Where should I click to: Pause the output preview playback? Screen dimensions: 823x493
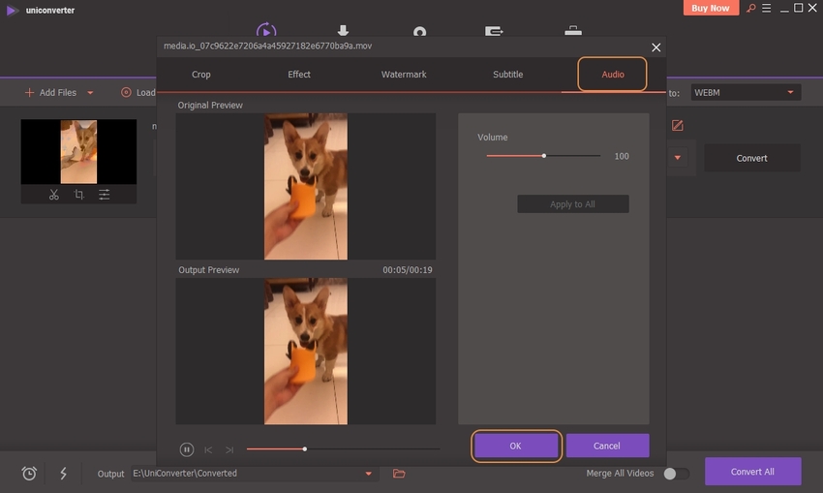[x=187, y=449]
